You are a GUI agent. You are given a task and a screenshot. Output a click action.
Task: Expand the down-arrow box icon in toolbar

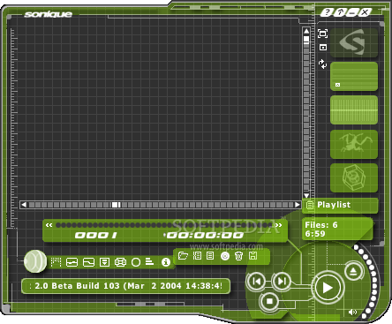pyautogui.click(x=104, y=262)
